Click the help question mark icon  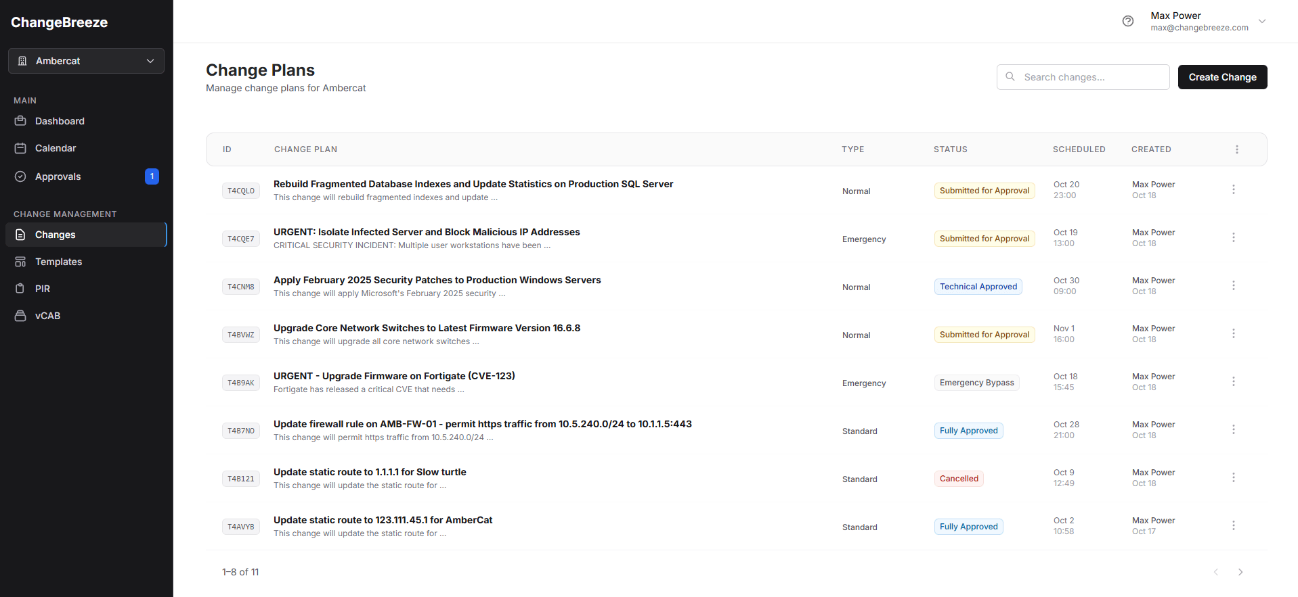1127,21
